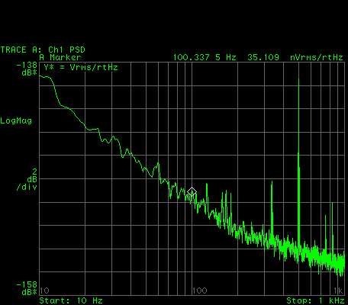The height and width of the screenshot is (305, 348).
Task: Select marker value '35.109' readout
Action: click(x=263, y=57)
